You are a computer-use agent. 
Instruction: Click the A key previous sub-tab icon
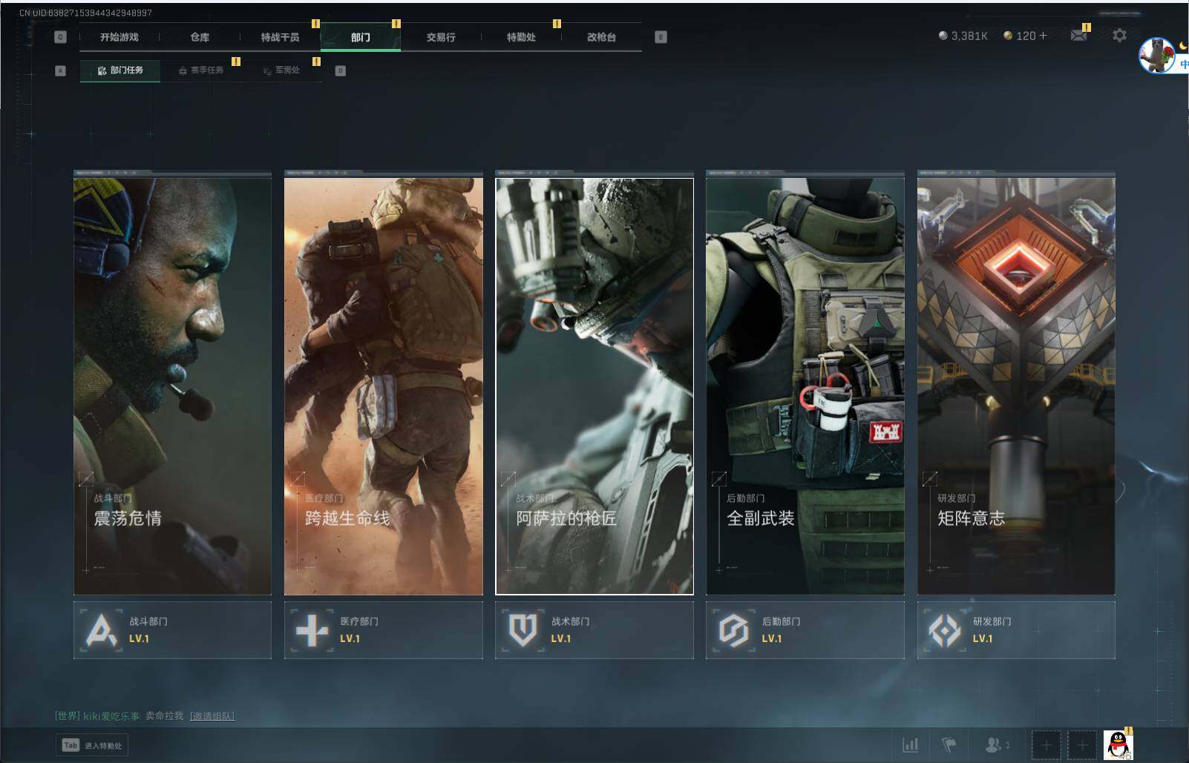(x=61, y=71)
